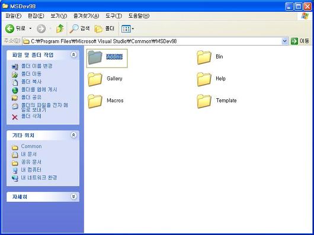Viewport: 314px width, 235px height.
Task: Open the Common folder link
Action: [x=31, y=146]
